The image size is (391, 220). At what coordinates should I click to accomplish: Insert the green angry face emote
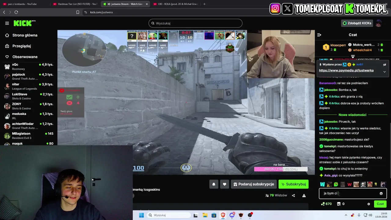(x=336, y=184)
